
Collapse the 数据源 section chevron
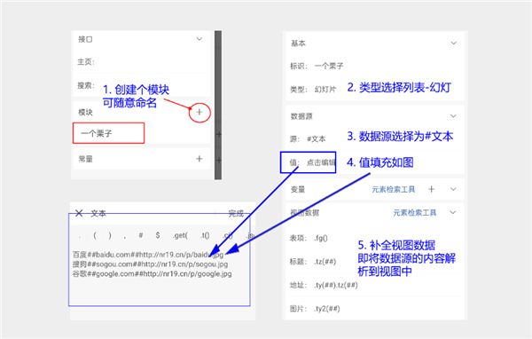click(453, 116)
